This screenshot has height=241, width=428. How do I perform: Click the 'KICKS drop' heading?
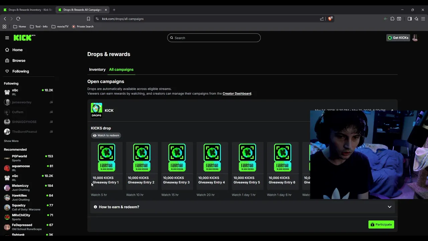point(101,128)
